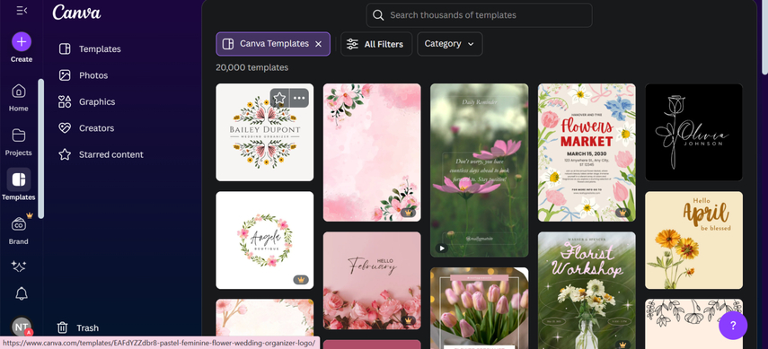Open the Flowers Market flyer template
This screenshot has height=349, width=768.
coord(587,153)
